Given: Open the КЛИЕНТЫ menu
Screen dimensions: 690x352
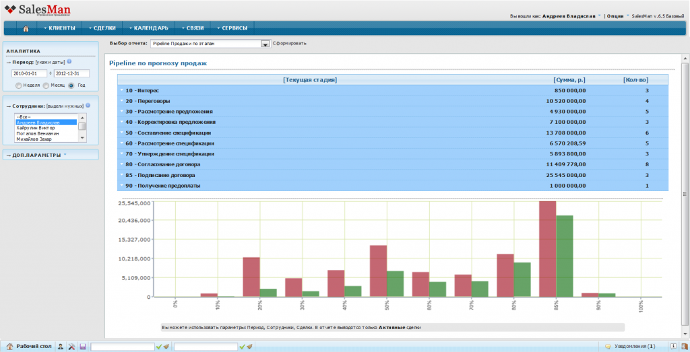Looking at the screenshot, I should (x=60, y=28).
